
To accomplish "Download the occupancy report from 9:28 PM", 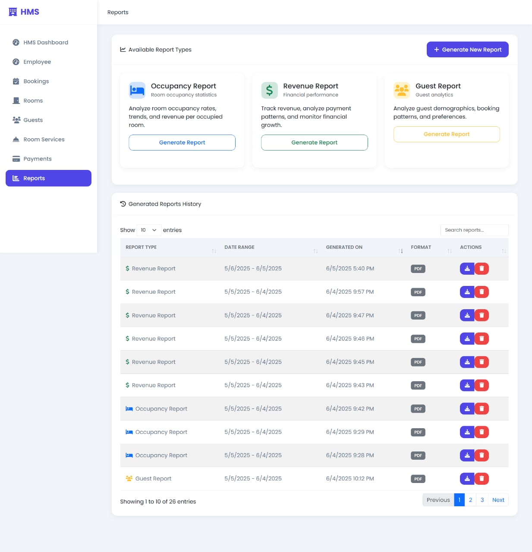I will point(467,455).
